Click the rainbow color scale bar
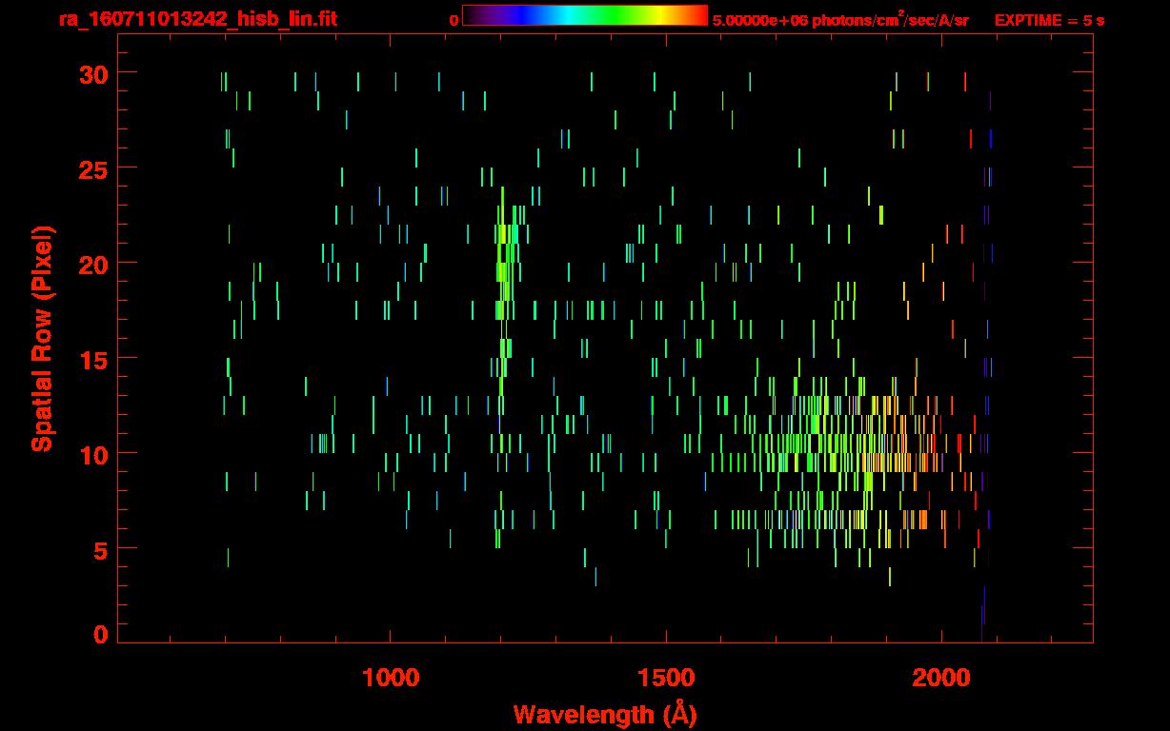 [584, 15]
